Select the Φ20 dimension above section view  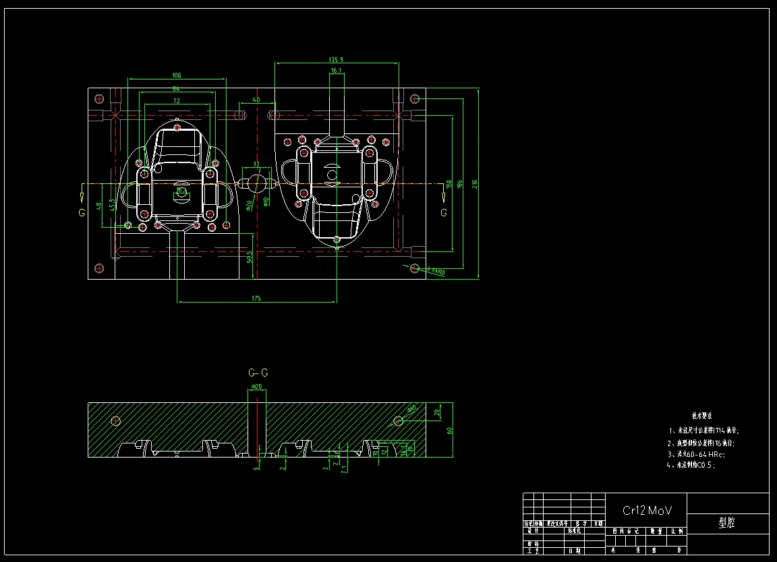[x=256, y=386]
